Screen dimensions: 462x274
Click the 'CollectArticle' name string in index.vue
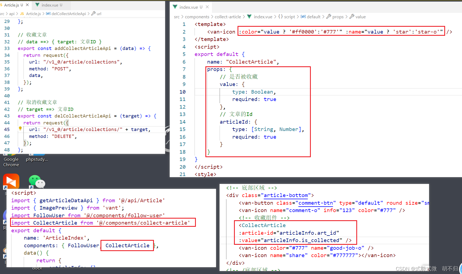click(251, 62)
